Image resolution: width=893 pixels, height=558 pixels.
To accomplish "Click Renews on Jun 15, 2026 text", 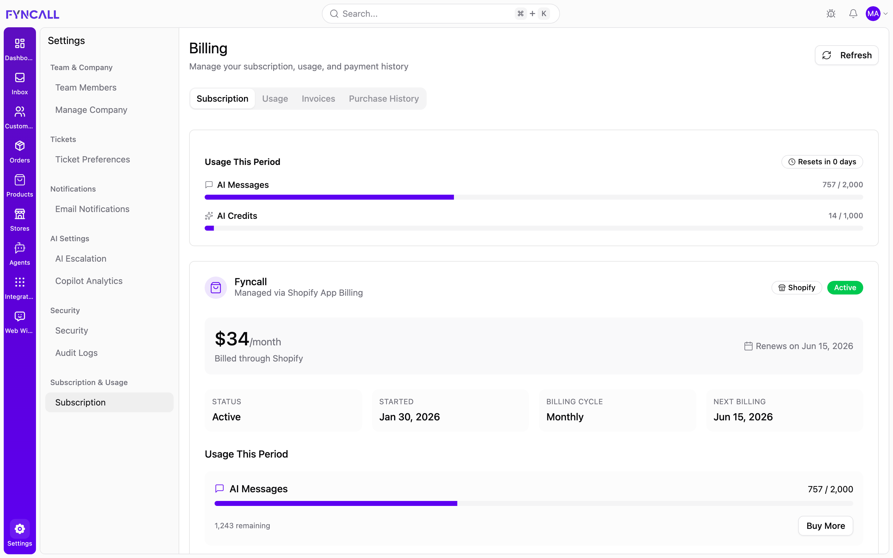I will [804, 346].
